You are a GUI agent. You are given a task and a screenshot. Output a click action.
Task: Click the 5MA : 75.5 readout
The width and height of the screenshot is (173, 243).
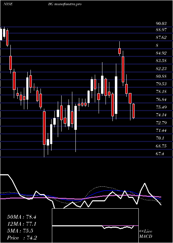(x=20, y=231)
